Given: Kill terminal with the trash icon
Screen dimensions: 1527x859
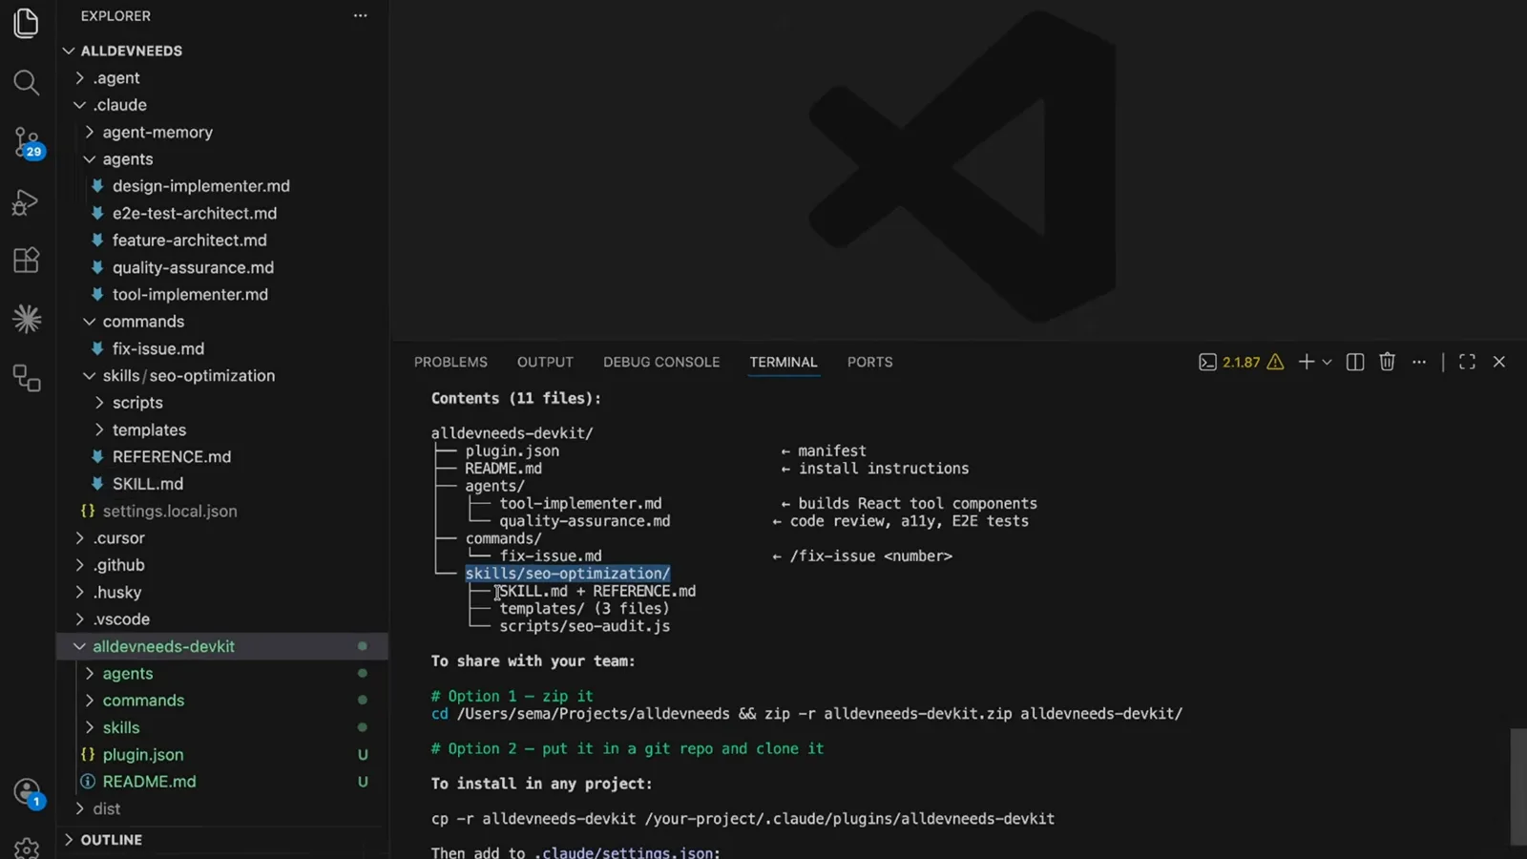Looking at the screenshot, I should pyautogui.click(x=1387, y=362).
